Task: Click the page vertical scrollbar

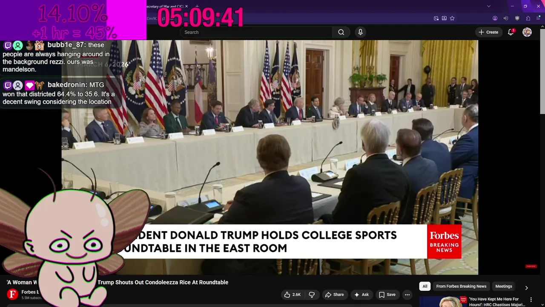Action: [542, 72]
